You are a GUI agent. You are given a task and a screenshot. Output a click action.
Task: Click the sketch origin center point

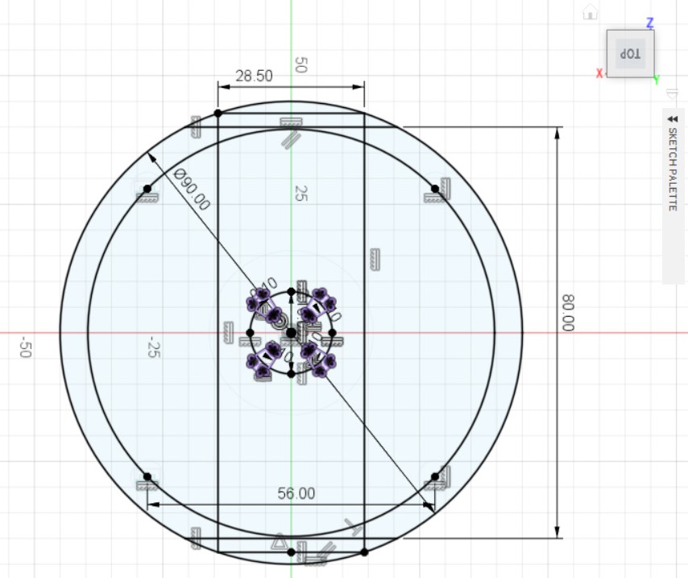291,332
